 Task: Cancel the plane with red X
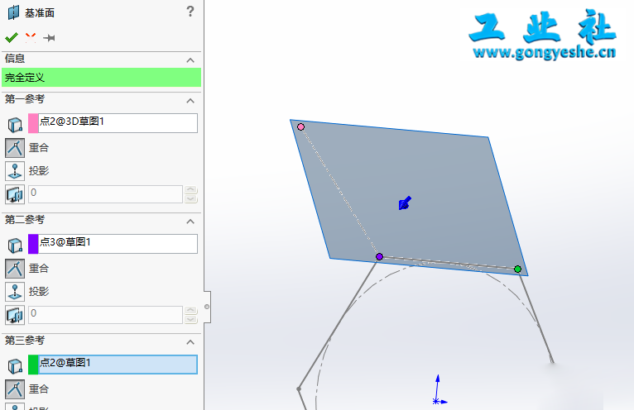pyautogui.click(x=31, y=37)
